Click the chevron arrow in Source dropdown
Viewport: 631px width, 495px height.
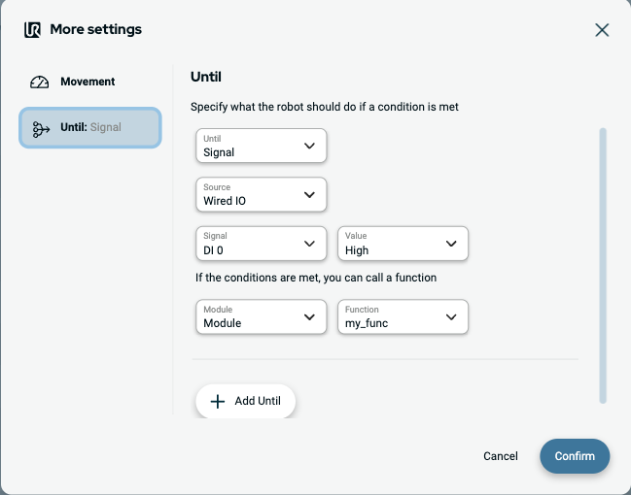tap(309, 194)
